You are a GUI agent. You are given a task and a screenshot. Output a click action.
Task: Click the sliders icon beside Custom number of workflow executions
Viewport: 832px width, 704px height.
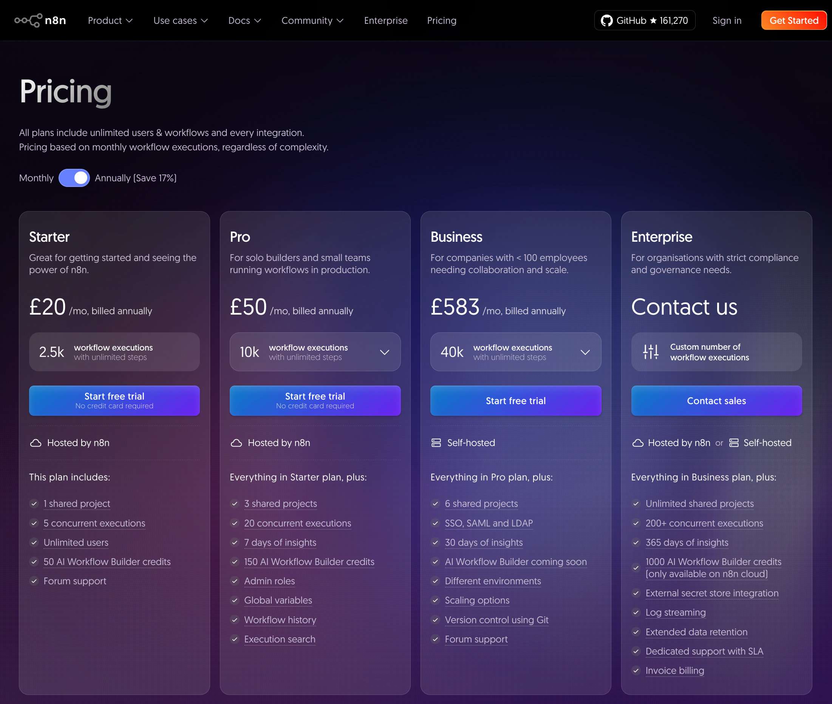(x=650, y=352)
